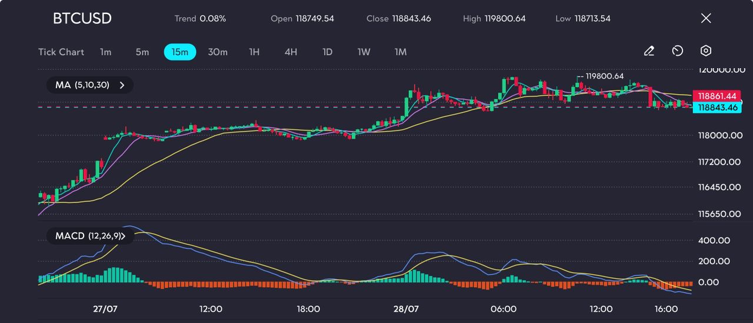The height and width of the screenshot is (323, 753).
Task: Pick the 1D daily timeframe
Action: click(x=328, y=52)
